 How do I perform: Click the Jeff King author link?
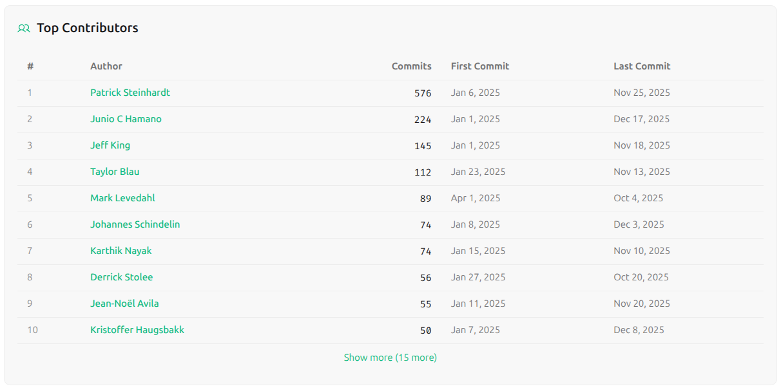[x=111, y=145]
